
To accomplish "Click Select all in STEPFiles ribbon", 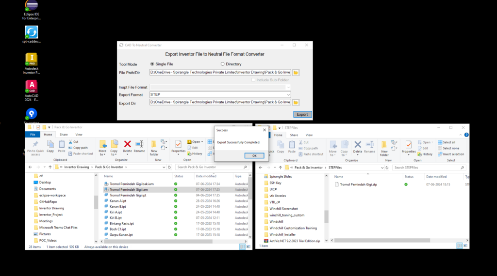I will [447, 142].
